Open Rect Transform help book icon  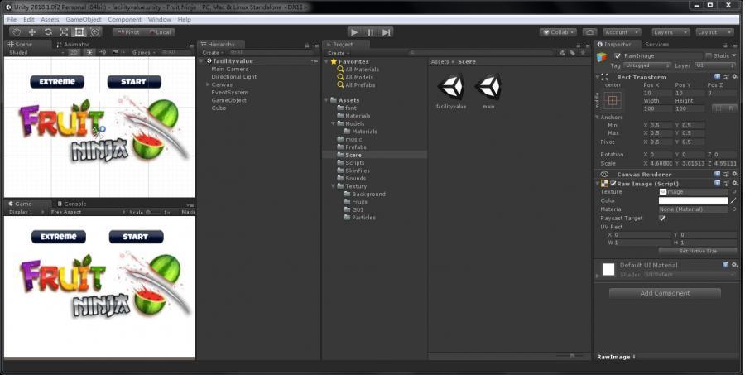(718, 76)
